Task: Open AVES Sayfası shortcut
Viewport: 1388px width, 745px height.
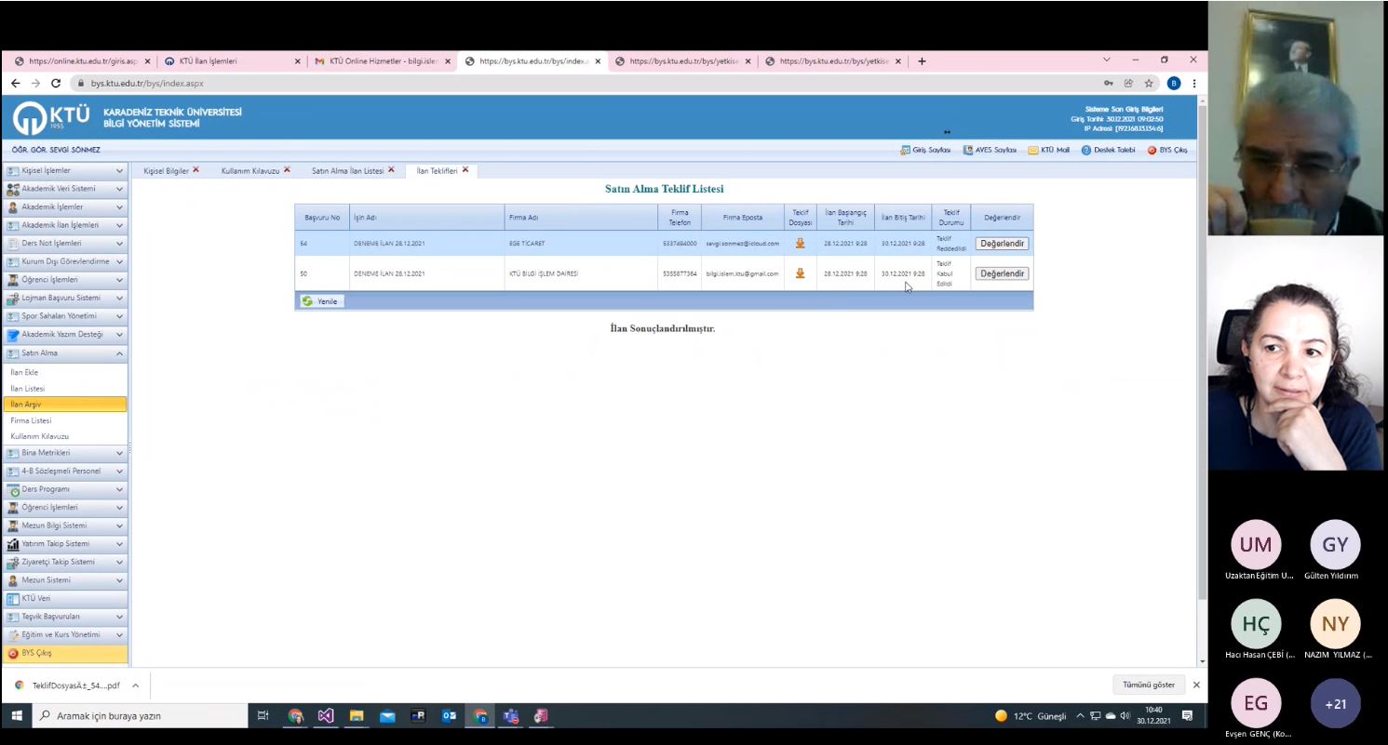Action: (x=990, y=150)
